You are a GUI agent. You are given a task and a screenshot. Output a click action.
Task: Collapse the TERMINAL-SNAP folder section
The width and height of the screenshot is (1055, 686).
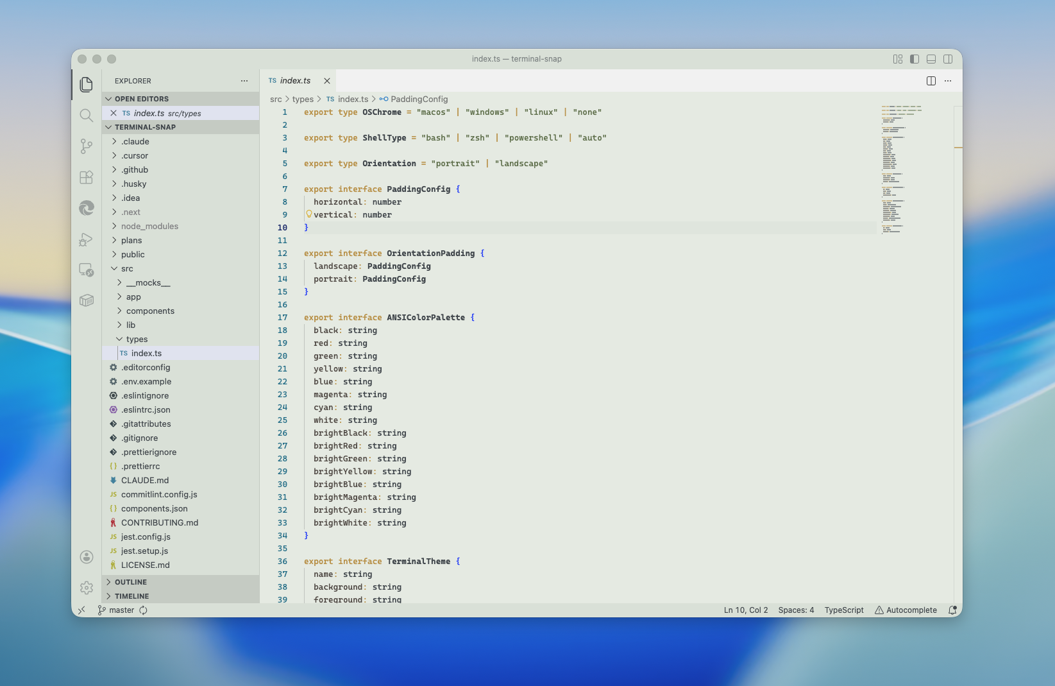click(181, 127)
